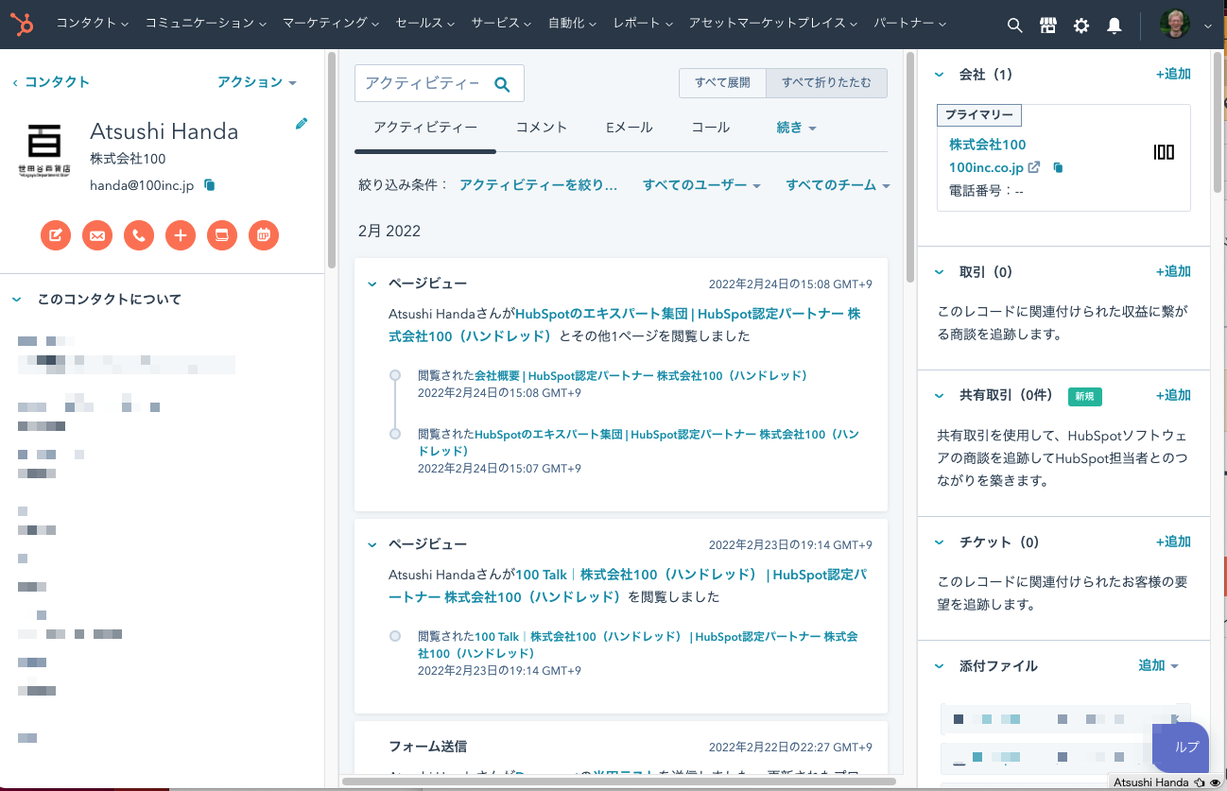Screen dimensions: 1227x791
Task: Collapse the このコンタクトについて section
Action: (16, 300)
